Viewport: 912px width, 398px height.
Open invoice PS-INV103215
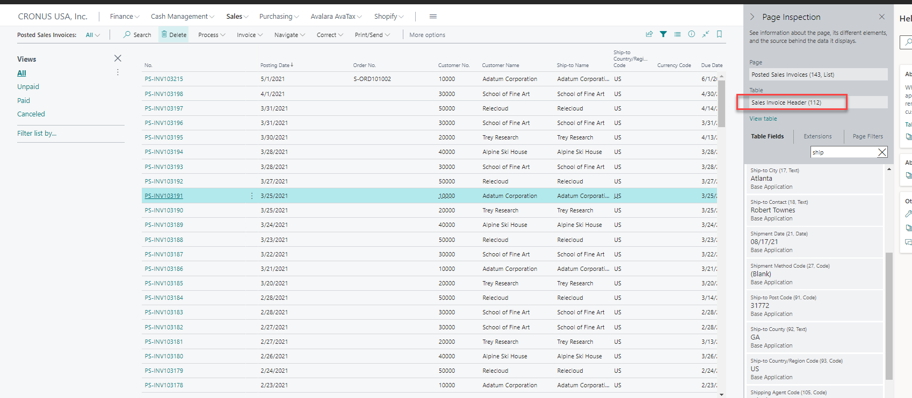pos(164,79)
